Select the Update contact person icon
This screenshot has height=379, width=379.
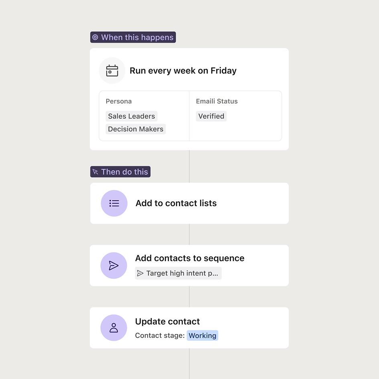point(113,328)
